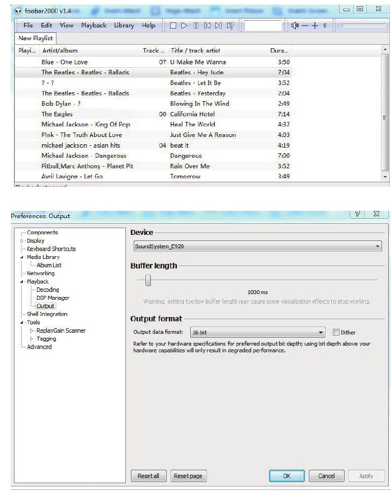The image size is (391, 496).
Task: Select Decoding under Playback
Action: [48, 290]
